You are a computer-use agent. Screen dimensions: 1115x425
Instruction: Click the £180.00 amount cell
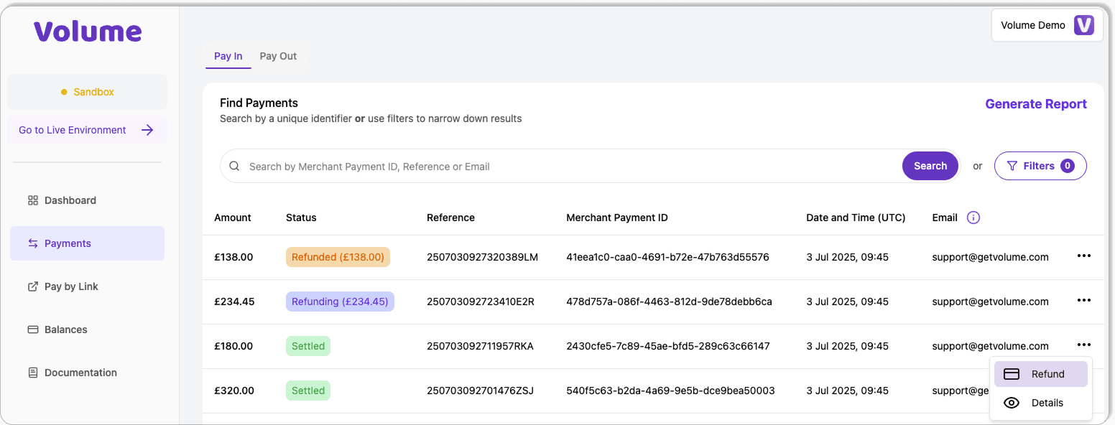(233, 346)
